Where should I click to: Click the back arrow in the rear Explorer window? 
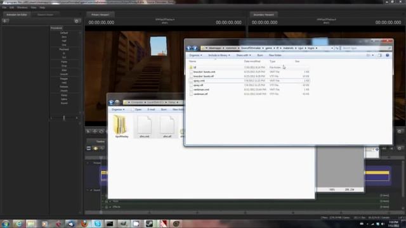(112, 103)
